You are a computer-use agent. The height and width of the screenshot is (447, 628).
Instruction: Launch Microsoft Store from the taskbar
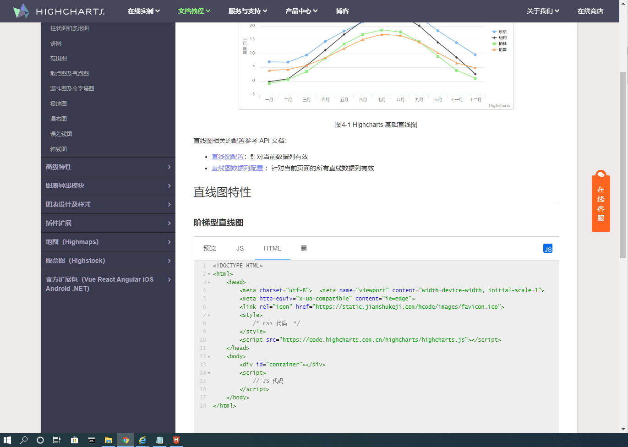point(74,440)
